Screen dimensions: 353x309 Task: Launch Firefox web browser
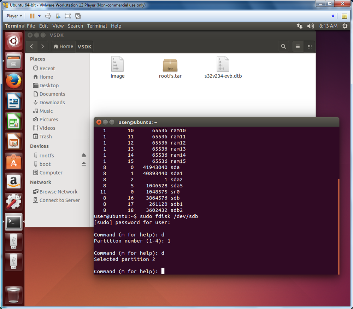13,81
